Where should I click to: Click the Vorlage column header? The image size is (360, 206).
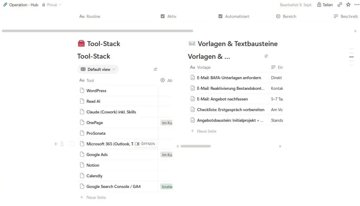tap(200, 67)
